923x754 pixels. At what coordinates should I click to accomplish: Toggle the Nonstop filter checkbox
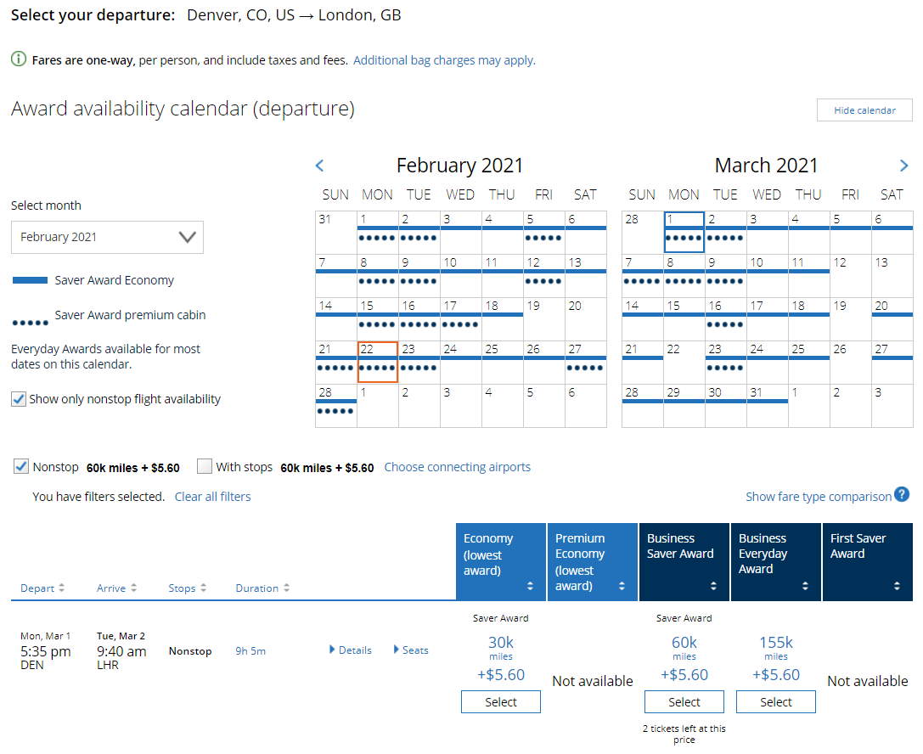tap(21, 466)
